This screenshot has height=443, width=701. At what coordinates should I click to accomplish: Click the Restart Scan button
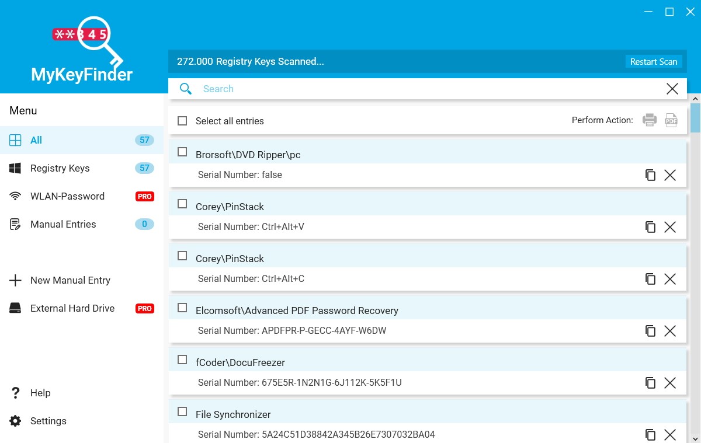point(654,61)
